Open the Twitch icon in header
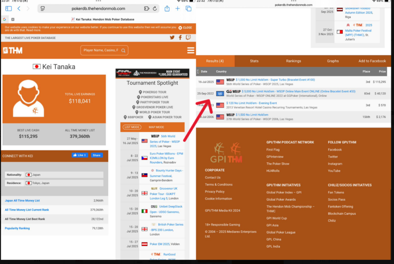 coord(188,38)
